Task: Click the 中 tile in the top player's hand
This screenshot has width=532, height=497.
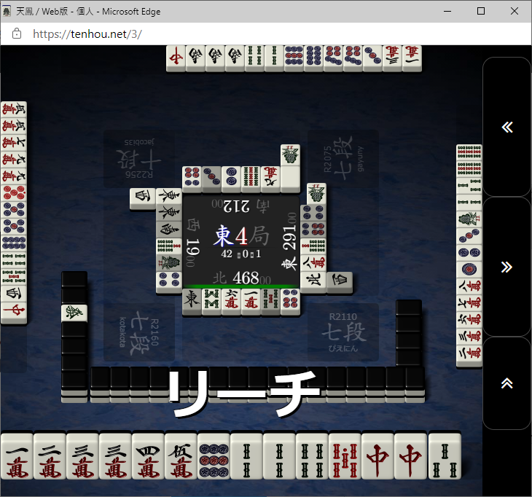Action: [x=176, y=58]
